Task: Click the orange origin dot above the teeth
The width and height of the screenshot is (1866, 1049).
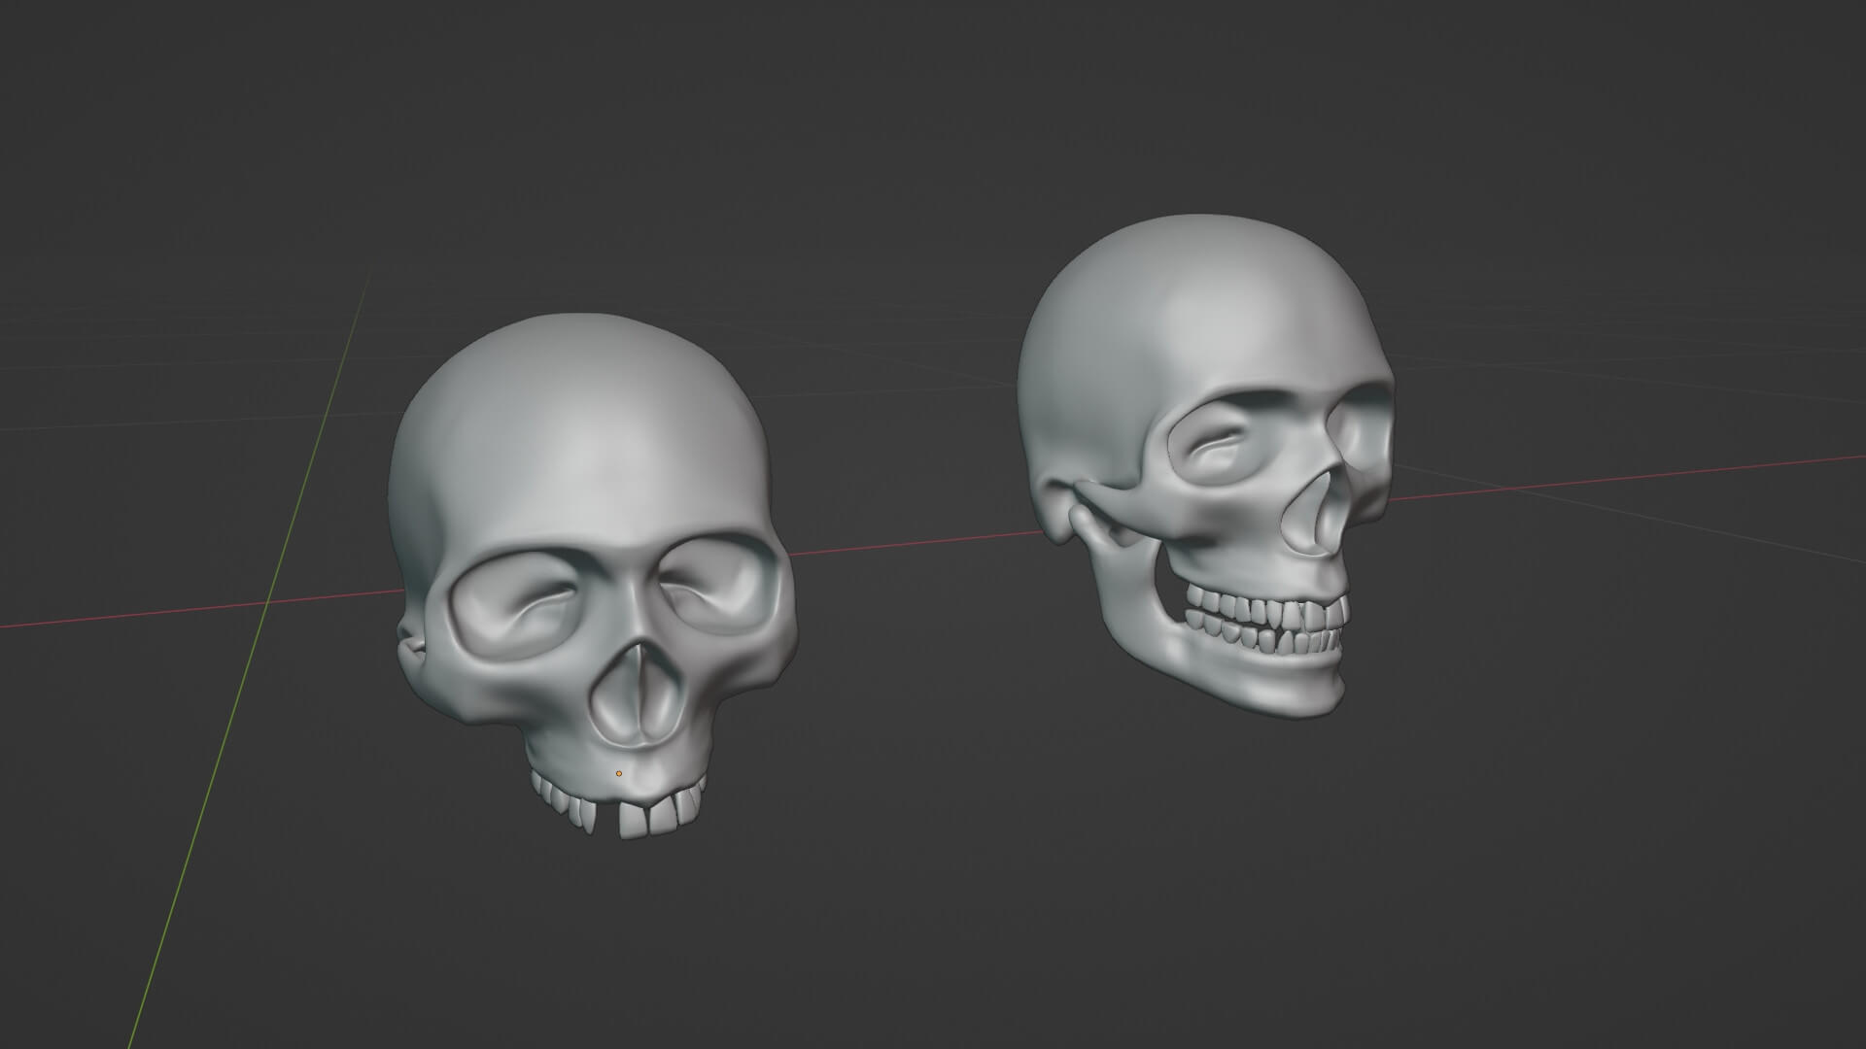Action: coord(619,773)
